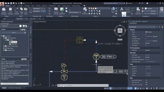Click the customization hamburger icon in status bar
The height and width of the screenshot is (92, 164).
(x=163, y=88)
